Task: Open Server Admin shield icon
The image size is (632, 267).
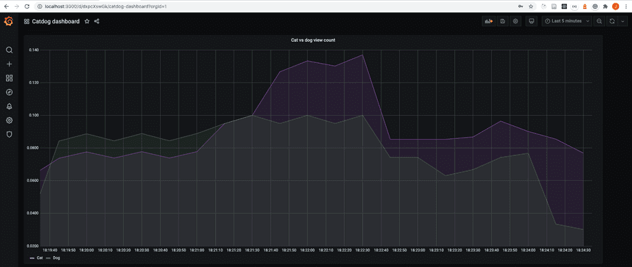Action: point(9,134)
